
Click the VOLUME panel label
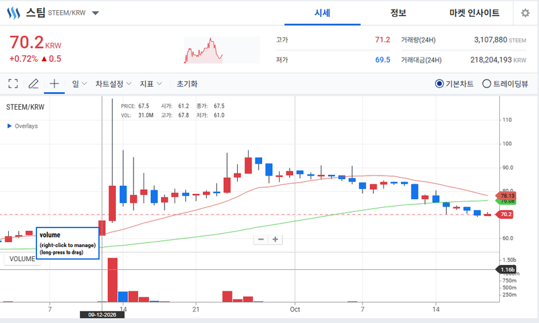22,259
